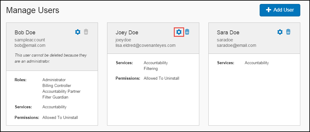This screenshot has height=132, width=310.
Task: Select the Joey Doe user name
Action: (x=127, y=32)
